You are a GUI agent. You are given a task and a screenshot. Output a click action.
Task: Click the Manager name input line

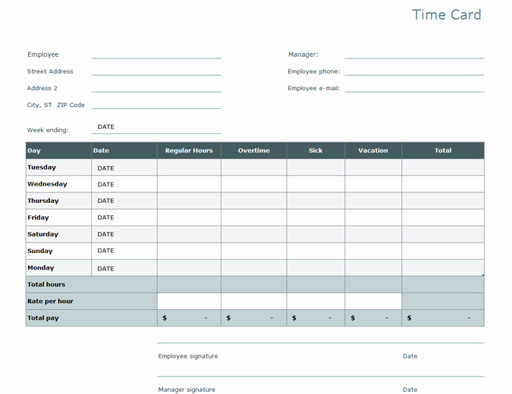tap(414, 54)
